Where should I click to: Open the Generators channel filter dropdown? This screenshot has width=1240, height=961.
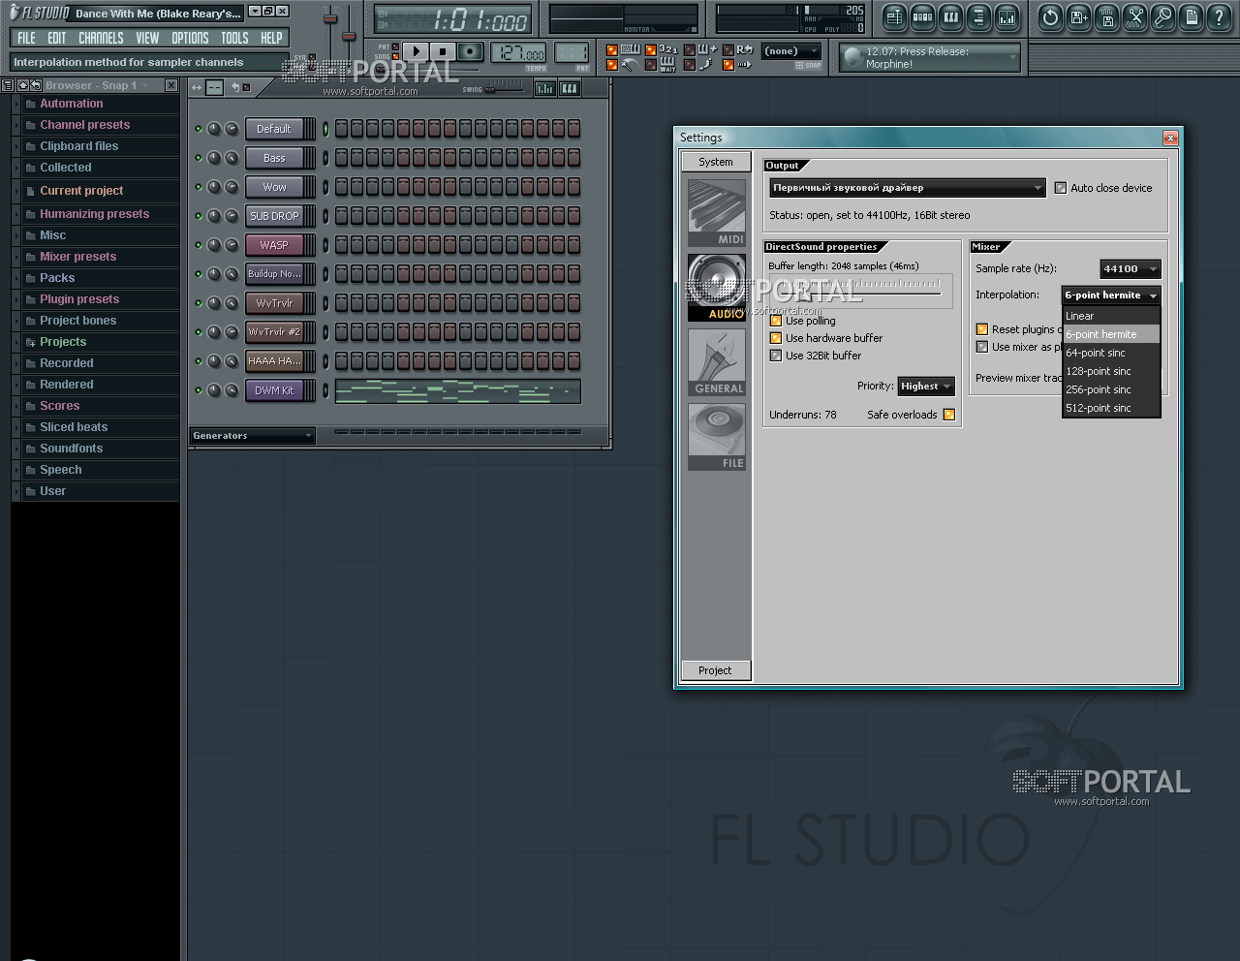point(253,436)
